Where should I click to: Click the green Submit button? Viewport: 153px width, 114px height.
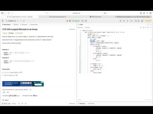click(76, 21)
